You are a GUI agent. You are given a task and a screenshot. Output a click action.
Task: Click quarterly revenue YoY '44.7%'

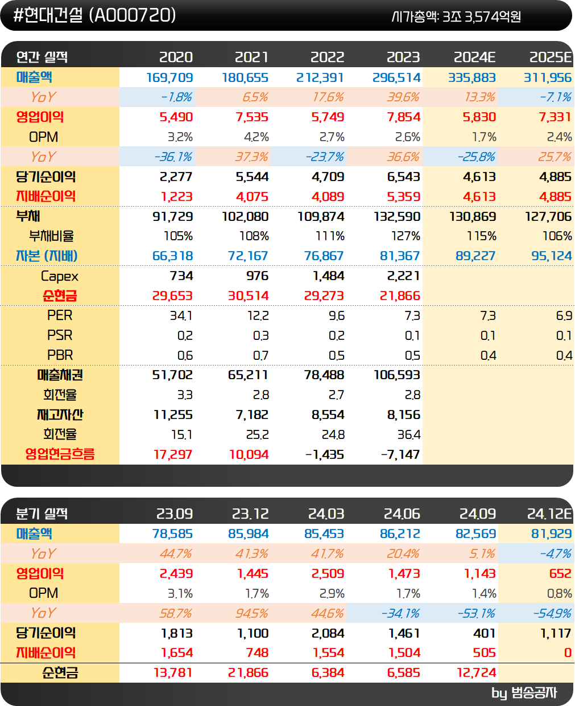click(x=175, y=554)
